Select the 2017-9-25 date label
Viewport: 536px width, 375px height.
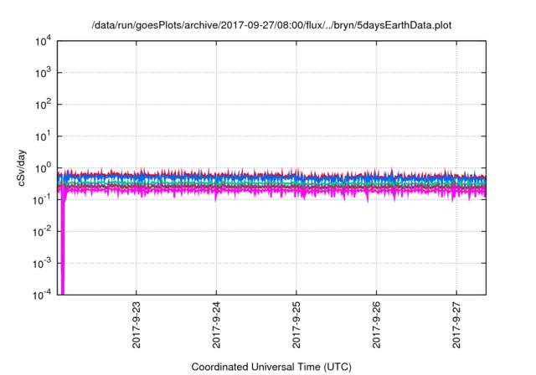[296, 325]
